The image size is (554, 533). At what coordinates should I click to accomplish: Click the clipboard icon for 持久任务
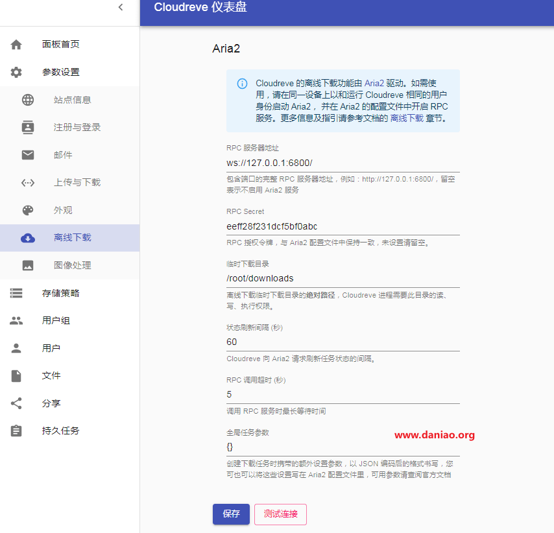point(16,431)
